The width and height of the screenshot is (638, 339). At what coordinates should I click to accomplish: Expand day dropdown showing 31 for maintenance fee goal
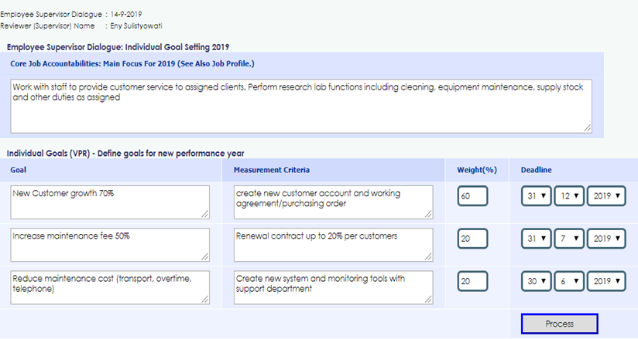(534, 239)
